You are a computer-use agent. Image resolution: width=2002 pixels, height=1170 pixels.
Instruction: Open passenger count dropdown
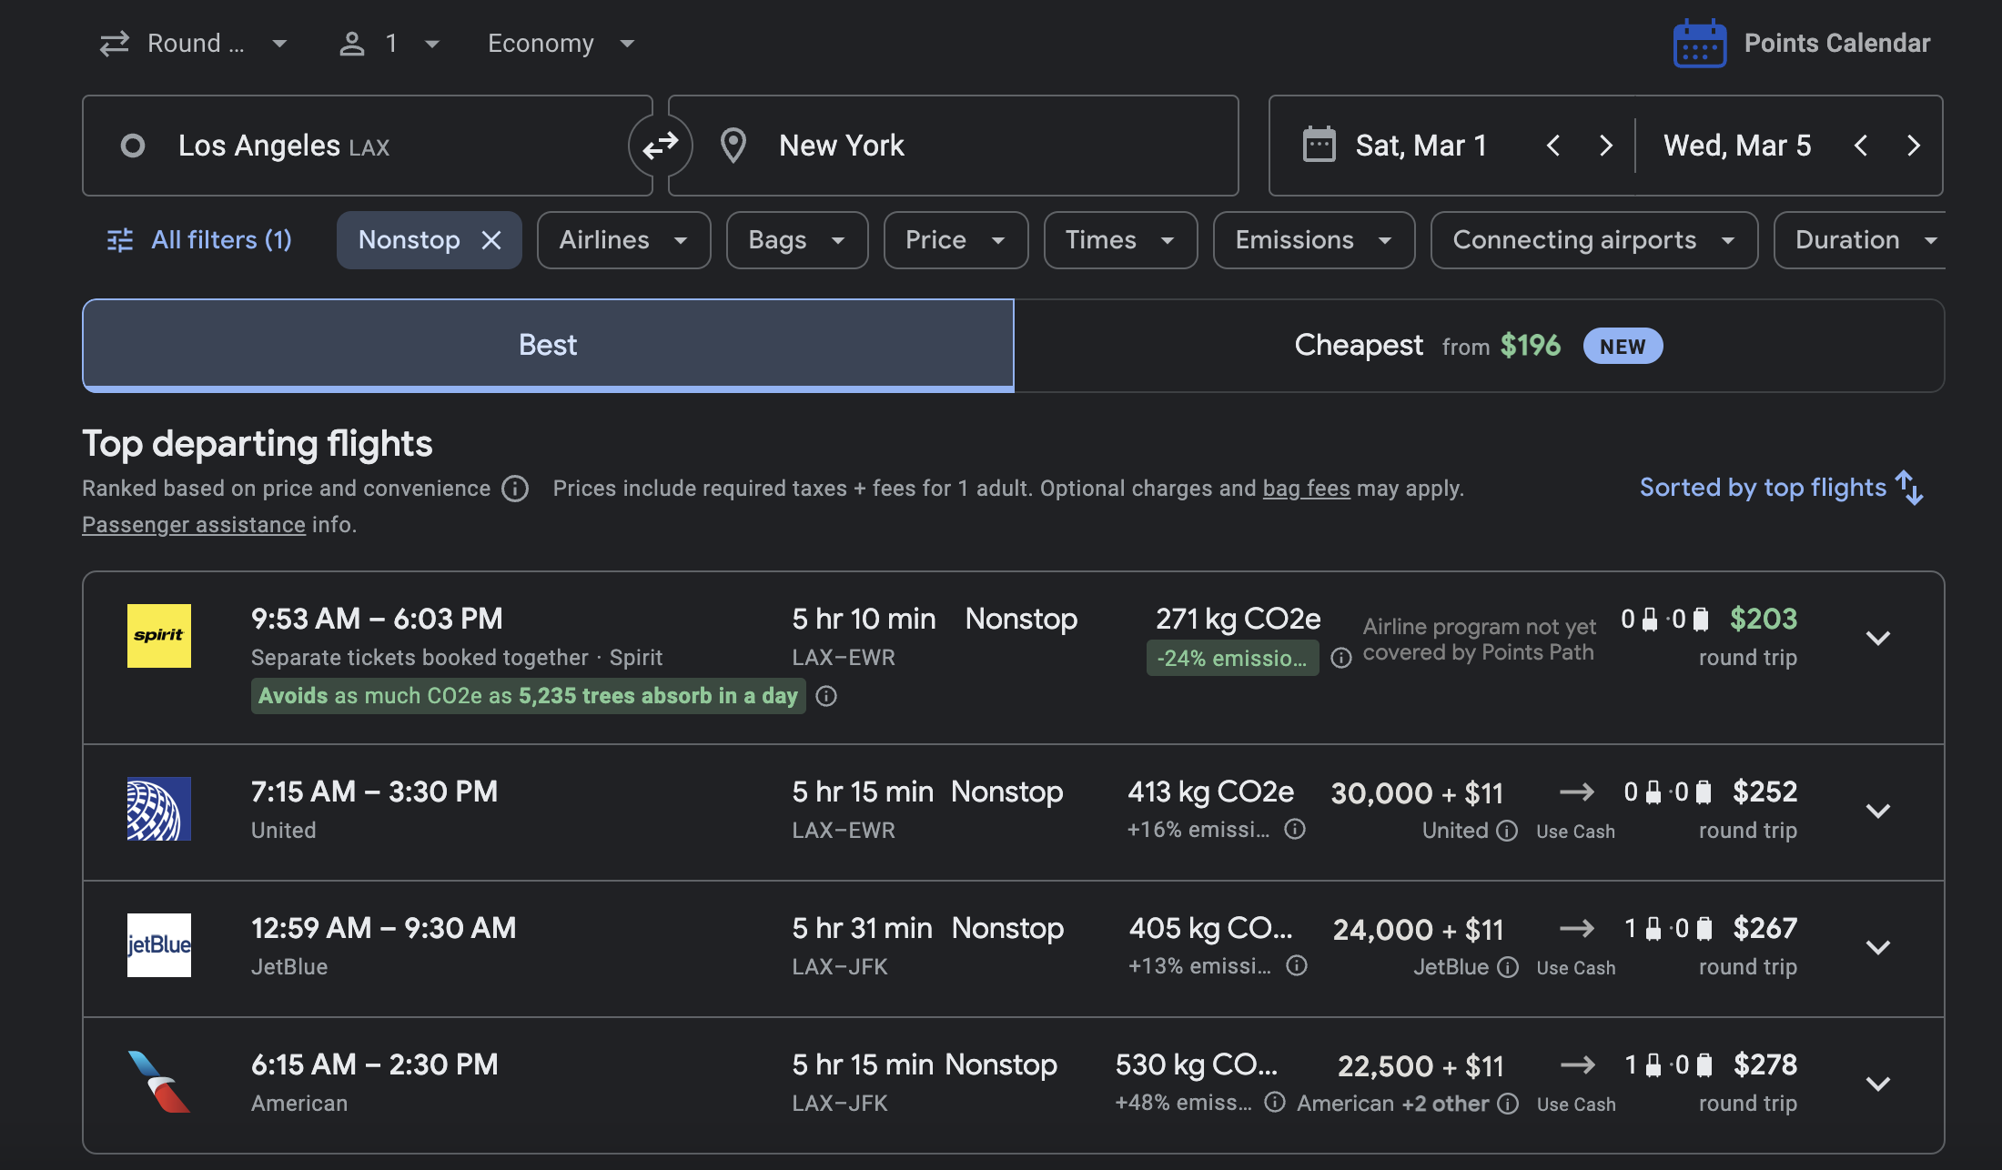pos(390,44)
